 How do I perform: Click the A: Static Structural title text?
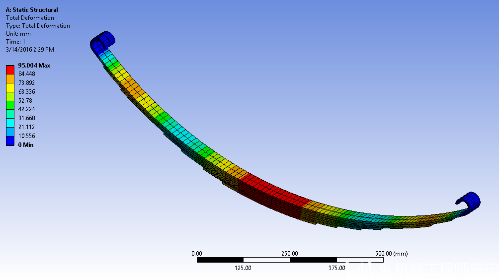pyautogui.click(x=32, y=10)
